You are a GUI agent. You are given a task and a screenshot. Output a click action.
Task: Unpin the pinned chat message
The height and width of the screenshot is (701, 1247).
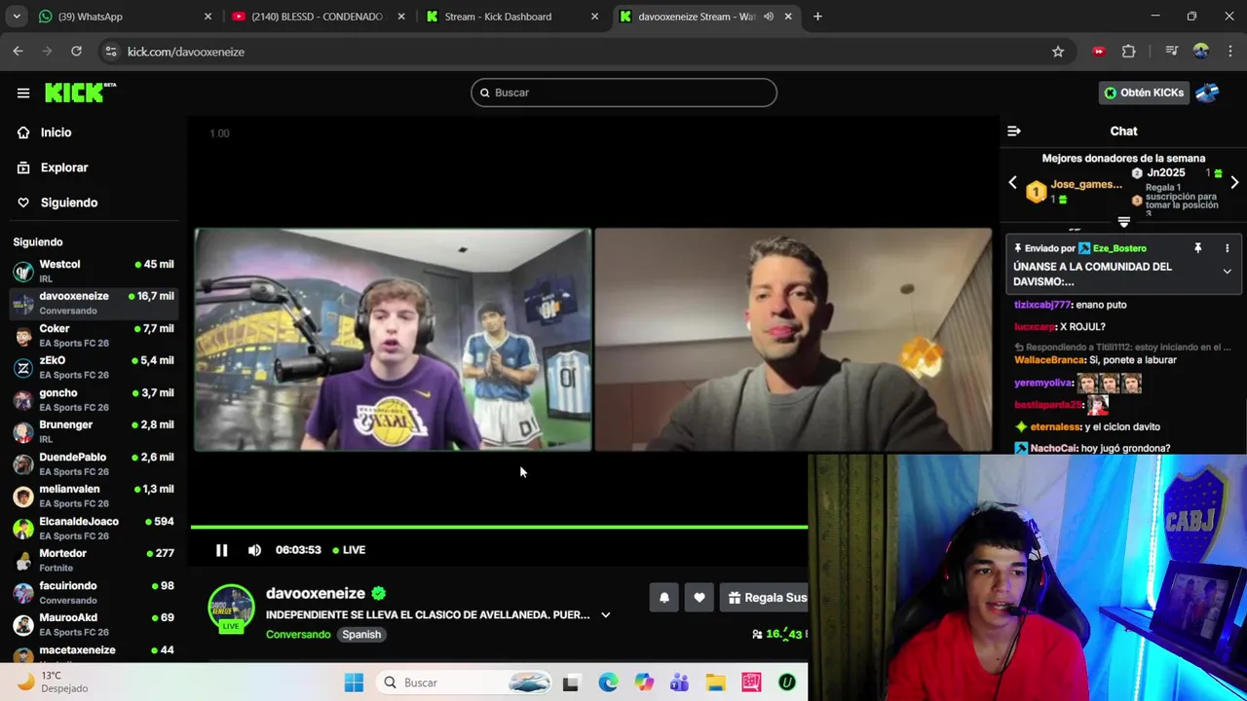(1198, 248)
